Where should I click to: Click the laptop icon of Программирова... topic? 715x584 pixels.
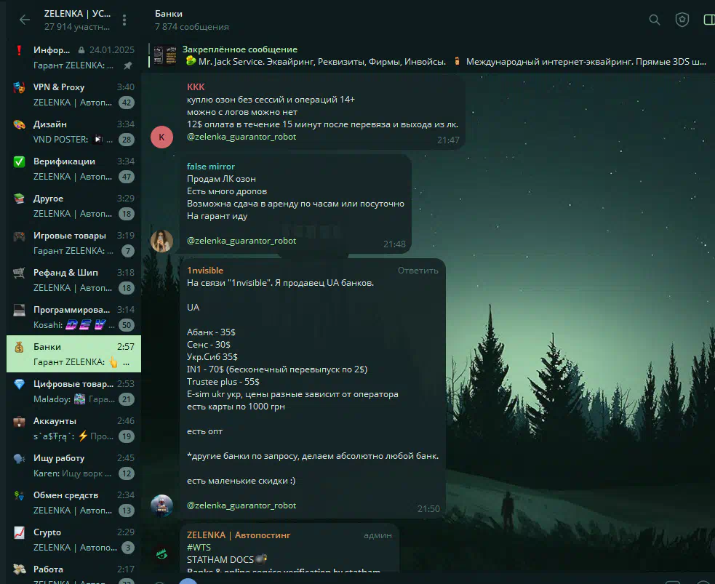(x=19, y=310)
